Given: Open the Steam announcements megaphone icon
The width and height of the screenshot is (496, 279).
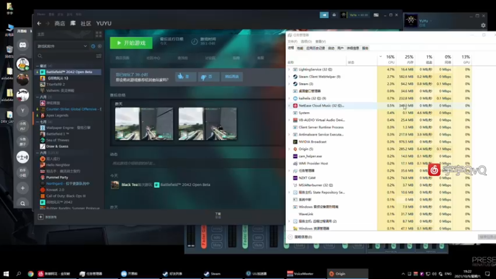Looking at the screenshot, I should pyautogui.click(x=324, y=15).
